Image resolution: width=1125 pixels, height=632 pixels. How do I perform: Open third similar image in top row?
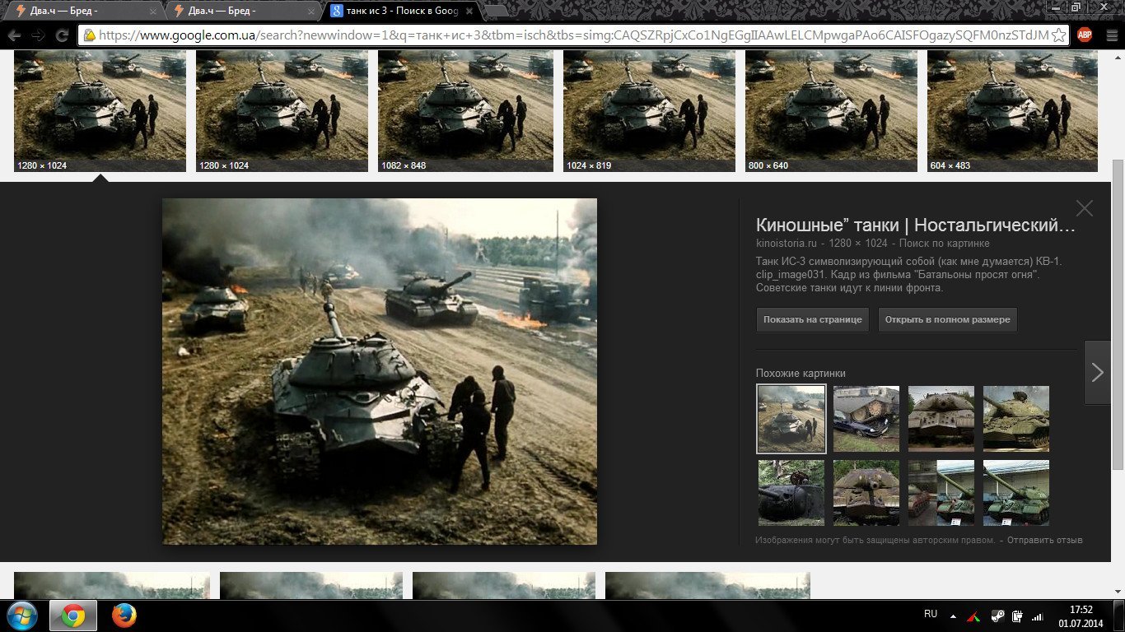coord(941,418)
